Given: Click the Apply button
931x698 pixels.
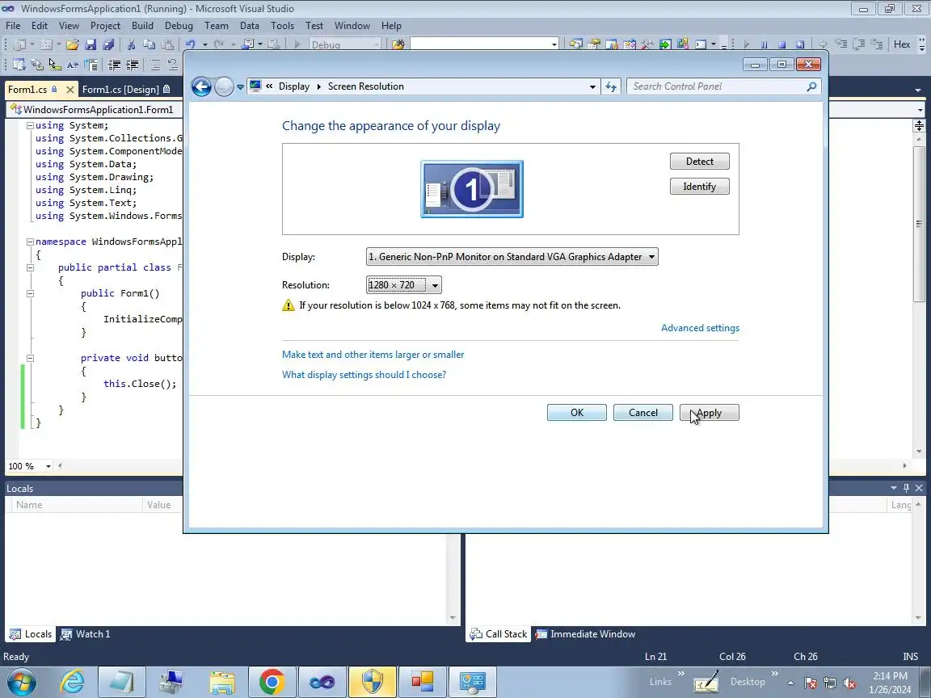Looking at the screenshot, I should click(710, 413).
